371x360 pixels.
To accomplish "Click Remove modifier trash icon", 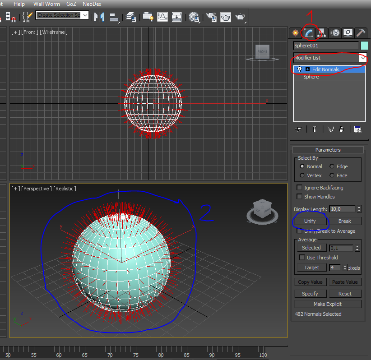I will (x=342, y=129).
